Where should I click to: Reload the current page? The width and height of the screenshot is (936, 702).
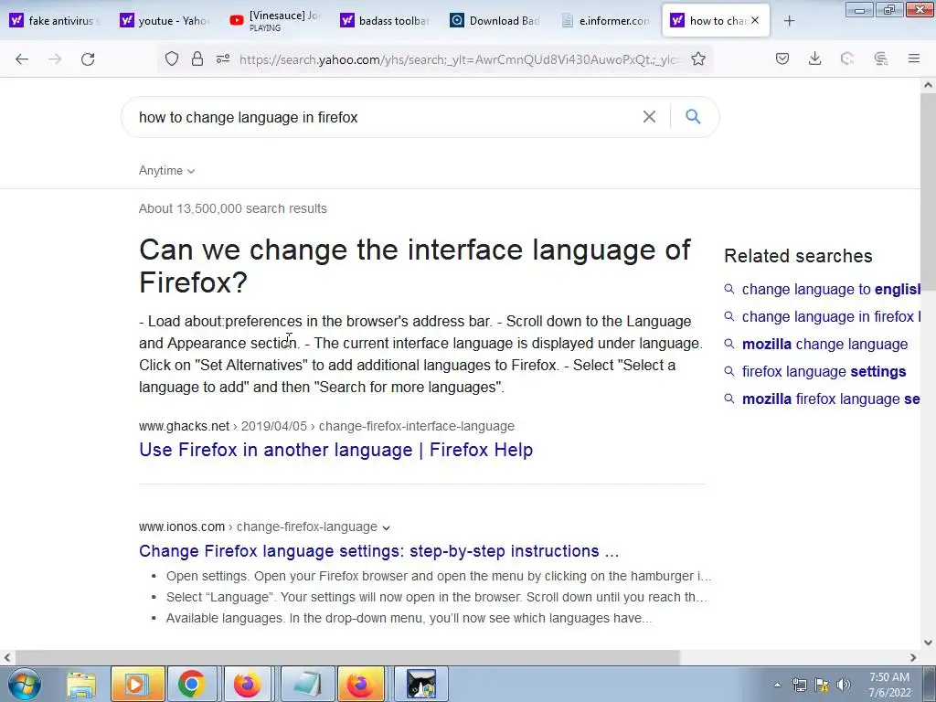click(x=88, y=58)
